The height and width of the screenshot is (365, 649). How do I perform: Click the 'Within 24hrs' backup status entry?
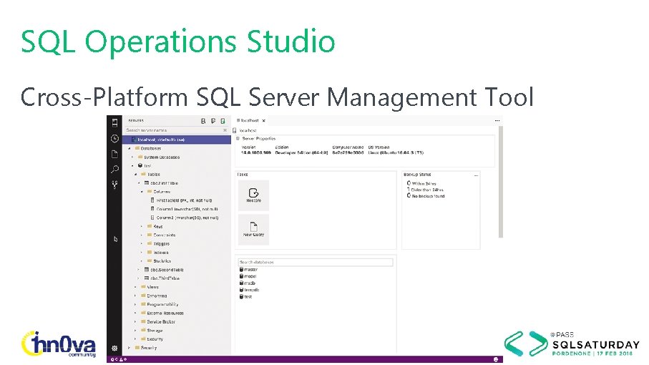coord(421,183)
